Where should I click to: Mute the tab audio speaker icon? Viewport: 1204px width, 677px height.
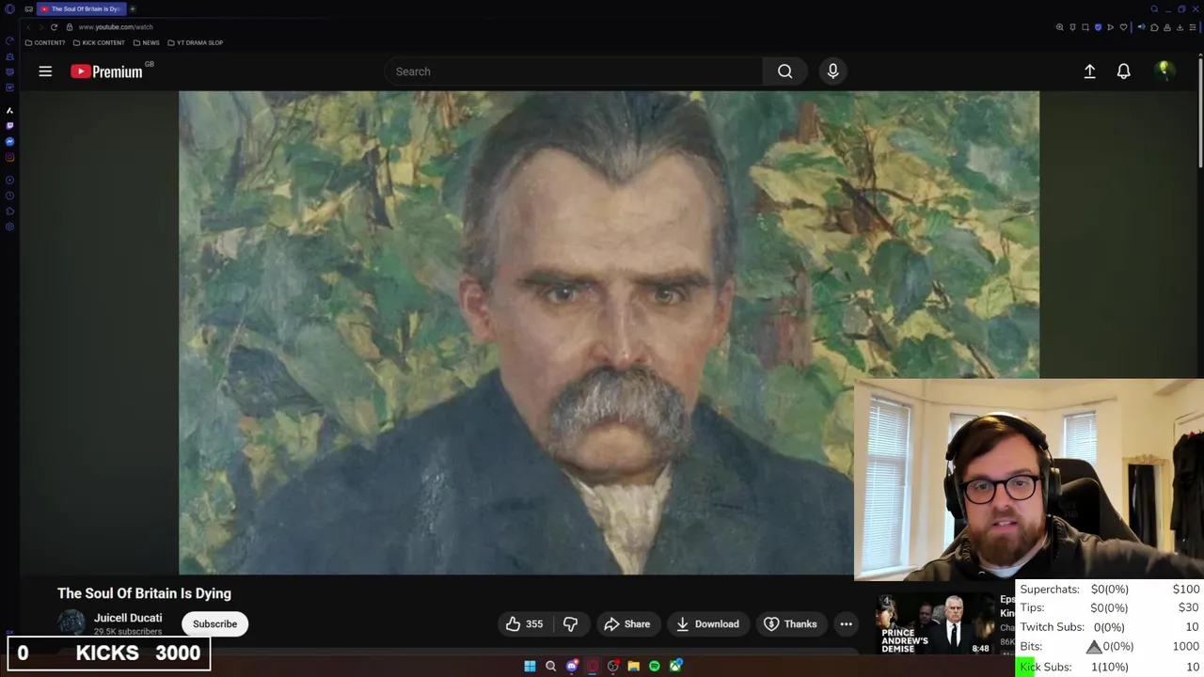1141,27
